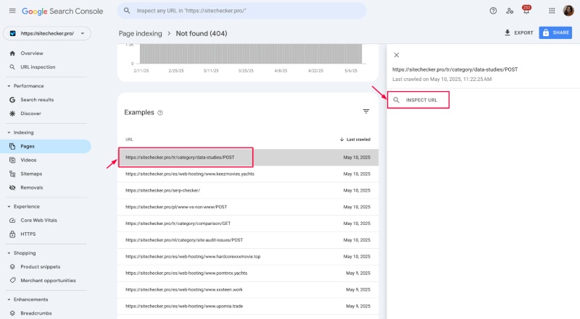
Task: Go to Sitemaps in sidebar
Action: [33, 174]
